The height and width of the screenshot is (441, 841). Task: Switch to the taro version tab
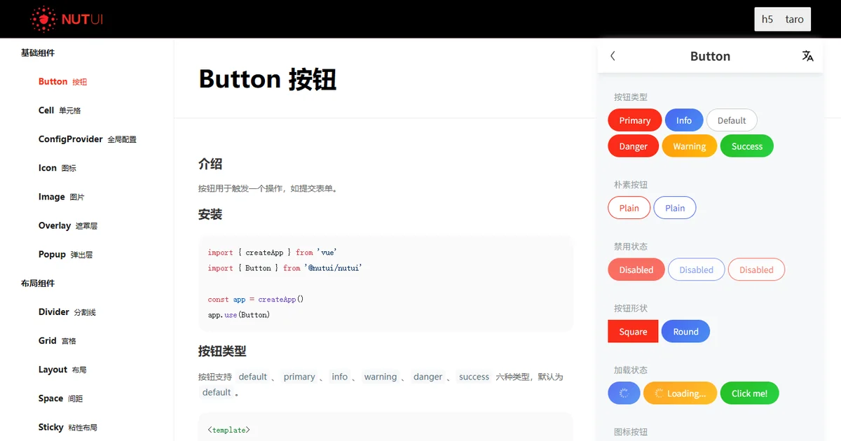795,19
